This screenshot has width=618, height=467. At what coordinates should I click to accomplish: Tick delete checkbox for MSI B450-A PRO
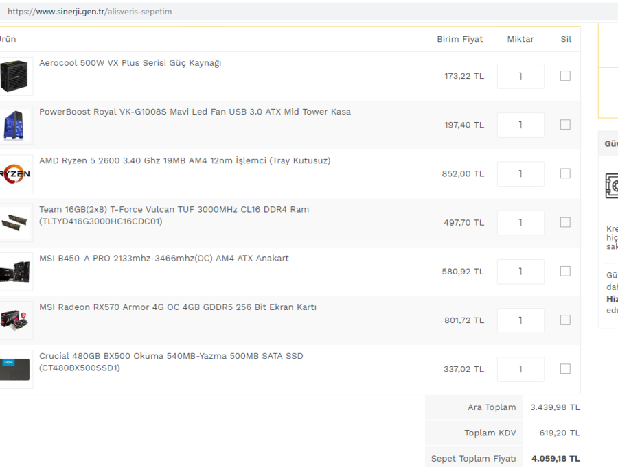pos(565,271)
